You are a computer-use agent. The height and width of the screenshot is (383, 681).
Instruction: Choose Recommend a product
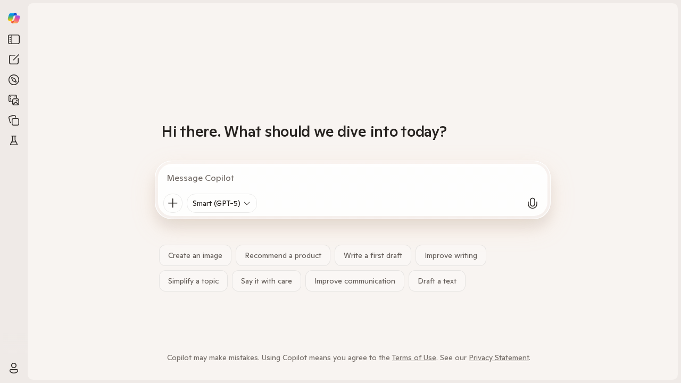(283, 255)
